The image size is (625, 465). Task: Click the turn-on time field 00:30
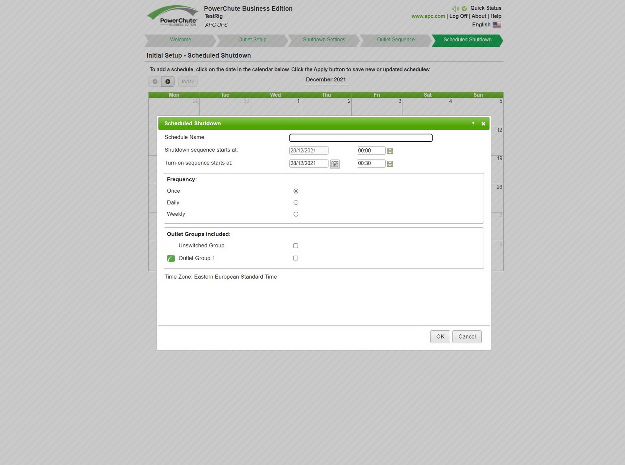click(x=371, y=163)
